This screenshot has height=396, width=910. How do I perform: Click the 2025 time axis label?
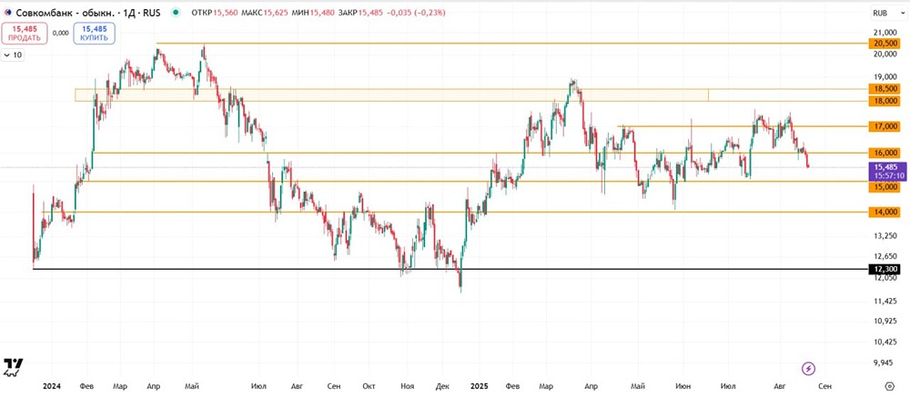480,385
